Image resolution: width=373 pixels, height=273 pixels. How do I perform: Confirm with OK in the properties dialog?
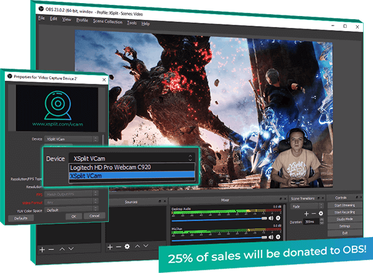[x=74, y=217]
